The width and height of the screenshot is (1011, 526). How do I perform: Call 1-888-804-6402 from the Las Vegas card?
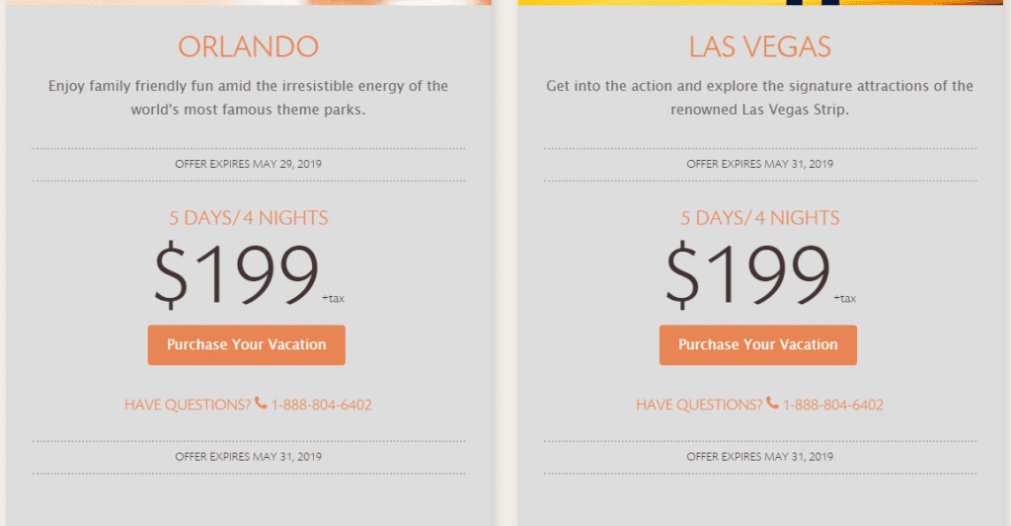[833, 405]
